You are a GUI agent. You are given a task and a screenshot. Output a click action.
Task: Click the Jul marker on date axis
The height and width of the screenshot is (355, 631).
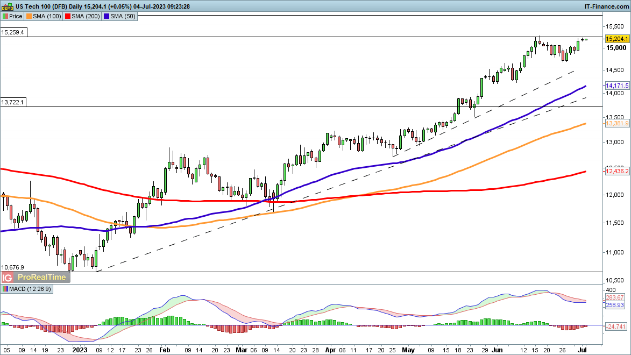pyautogui.click(x=583, y=350)
